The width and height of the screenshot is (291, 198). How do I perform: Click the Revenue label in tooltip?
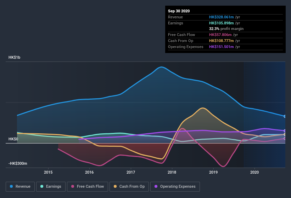coord(175,17)
